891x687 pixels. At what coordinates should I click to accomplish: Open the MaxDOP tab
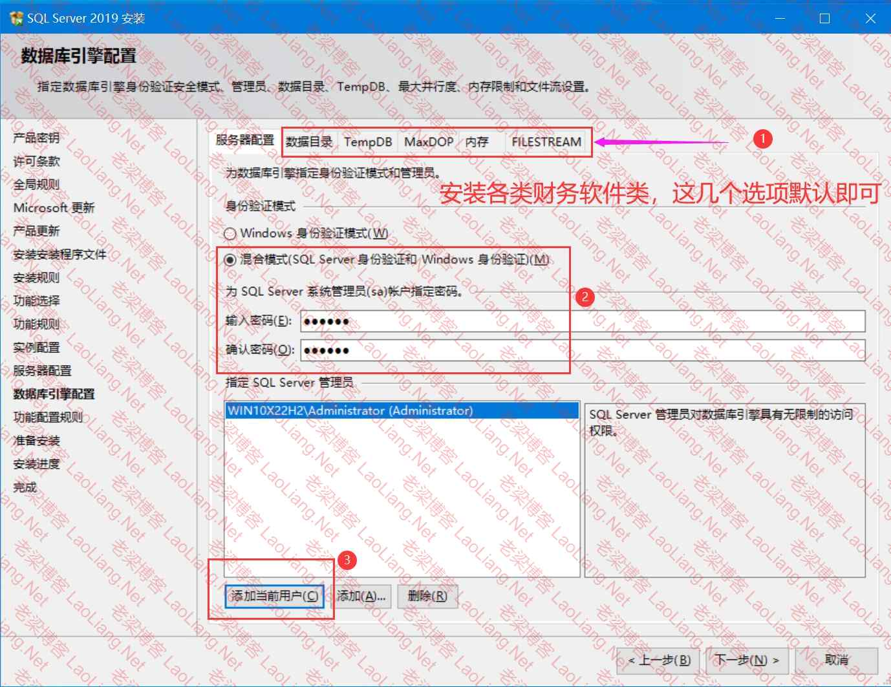[428, 142]
